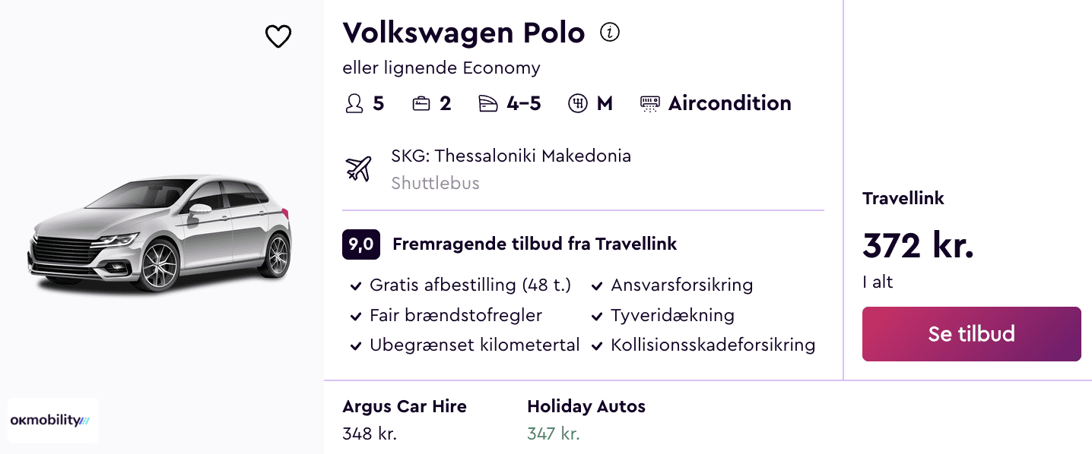Select the Argus Car Hire 348 kr. offer

[405, 420]
